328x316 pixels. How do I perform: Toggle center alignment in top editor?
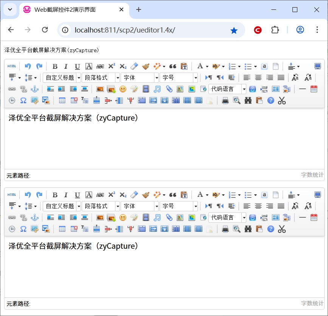pos(258,77)
